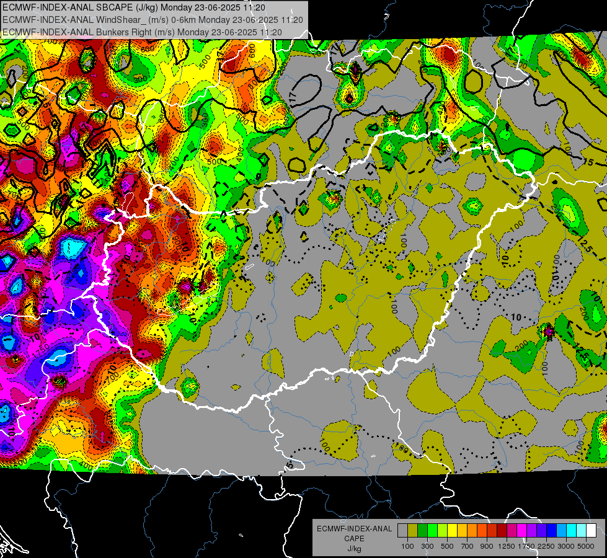The height and width of the screenshot is (558, 607).
Task: Select the pale light-cyan legend swatch
Action: click(582, 531)
